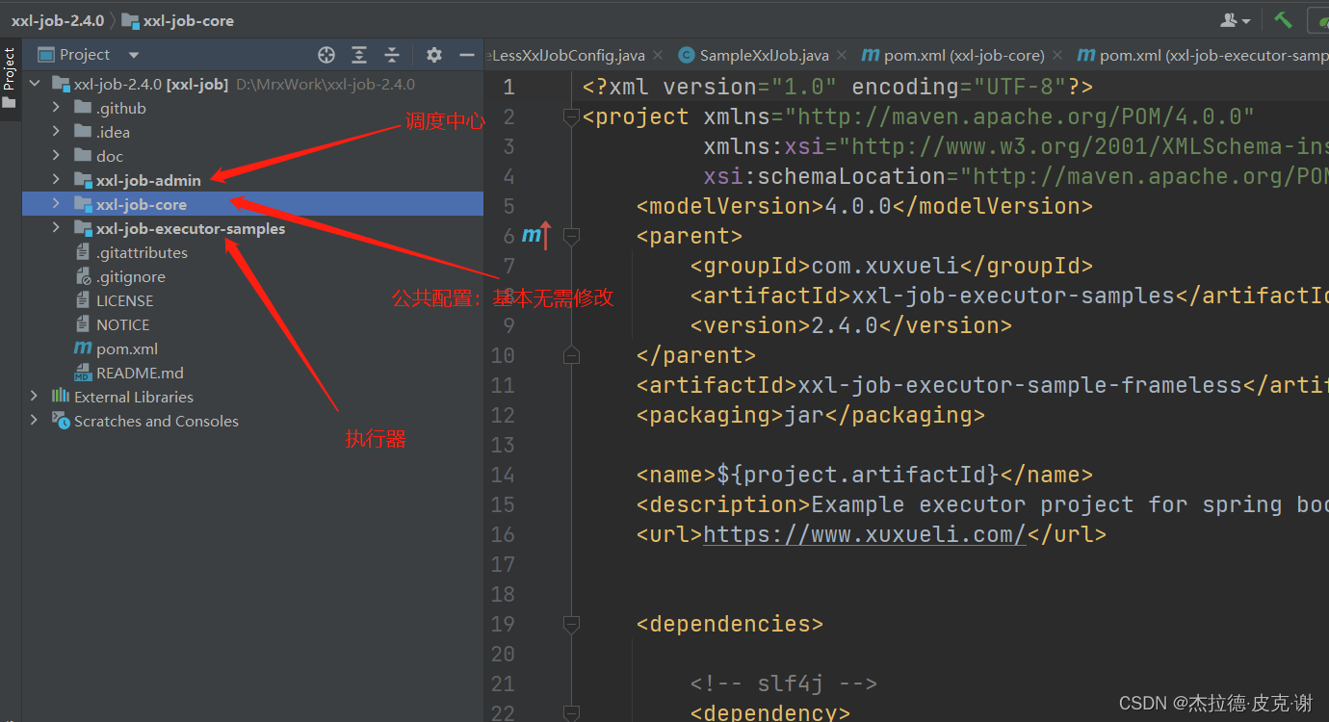The height and width of the screenshot is (722, 1329).
Task: Click Select Opened File locate icon
Action: (326, 55)
